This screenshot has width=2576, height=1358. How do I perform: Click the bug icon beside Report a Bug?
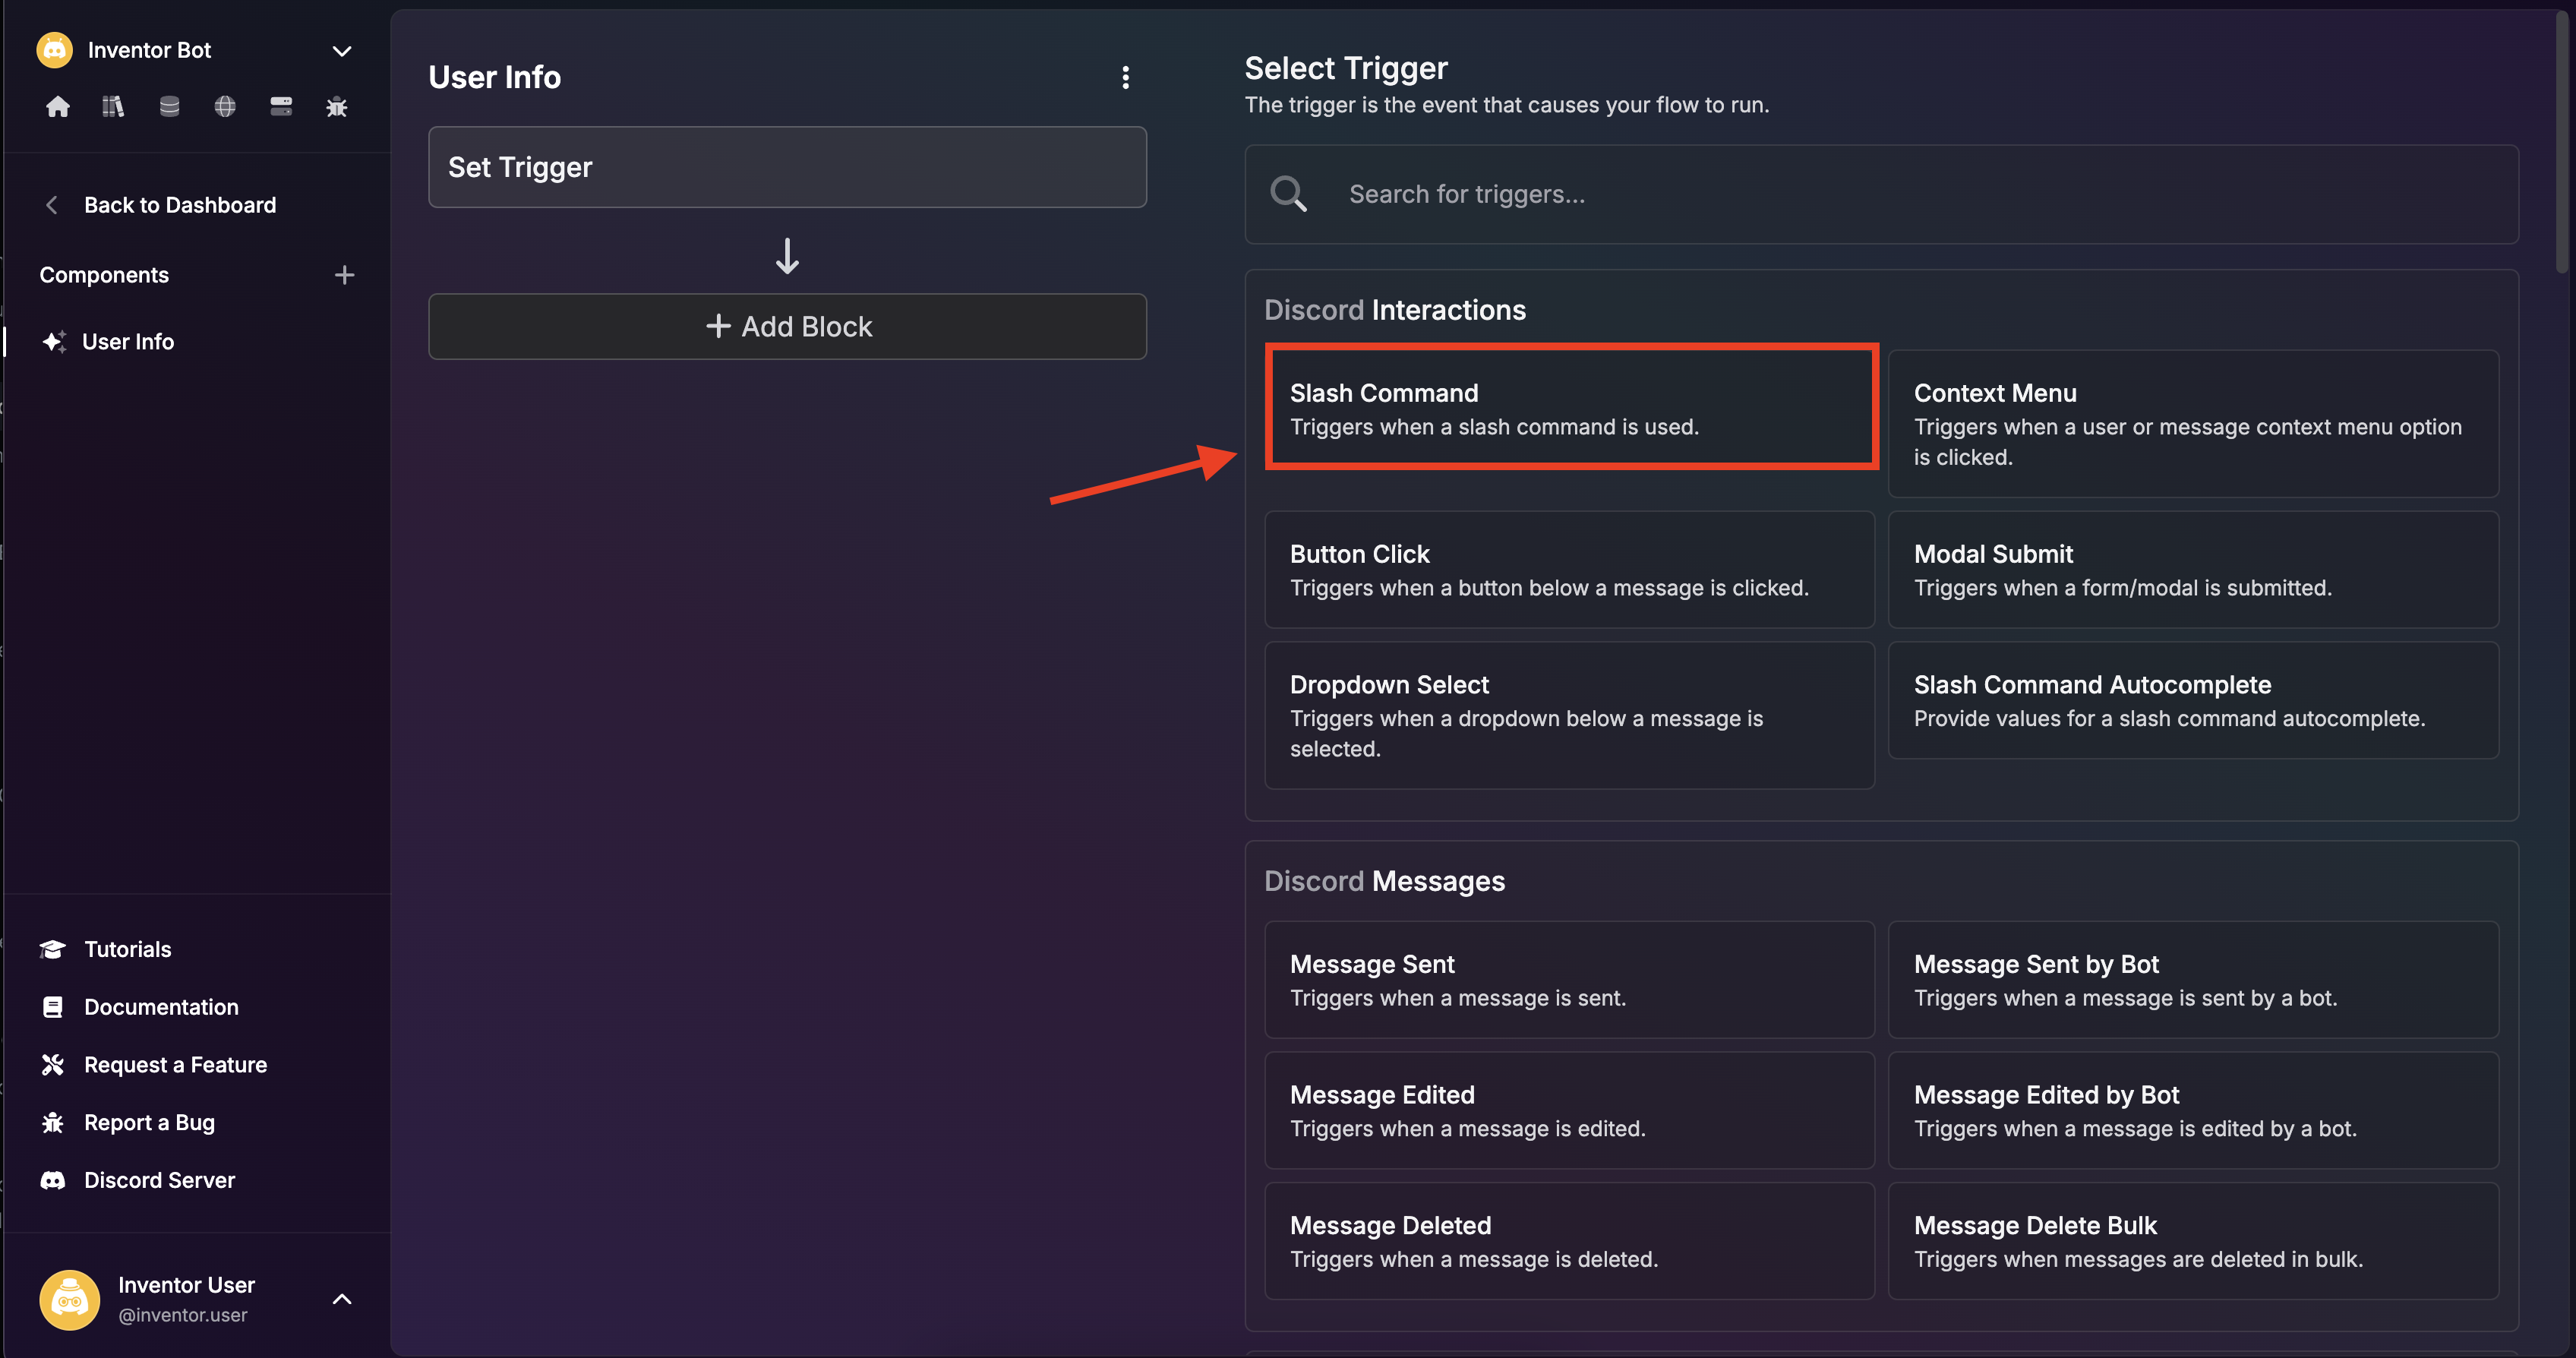point(53,1123)
